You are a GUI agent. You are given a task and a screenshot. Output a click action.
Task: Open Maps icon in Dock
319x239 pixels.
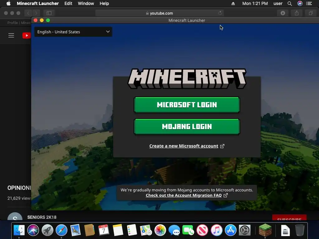pyautogui.click(x=146, y=230)
